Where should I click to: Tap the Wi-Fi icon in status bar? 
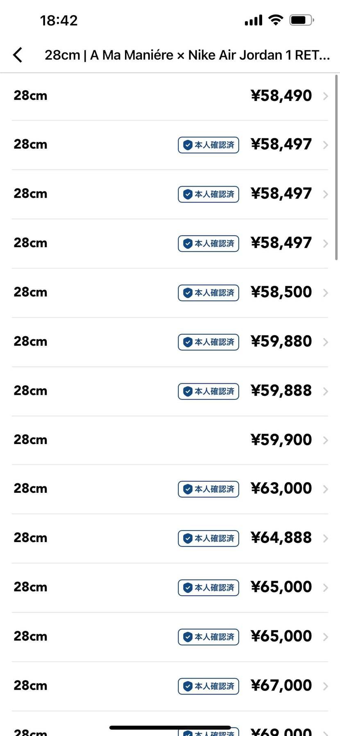click(x=276, y=20)
